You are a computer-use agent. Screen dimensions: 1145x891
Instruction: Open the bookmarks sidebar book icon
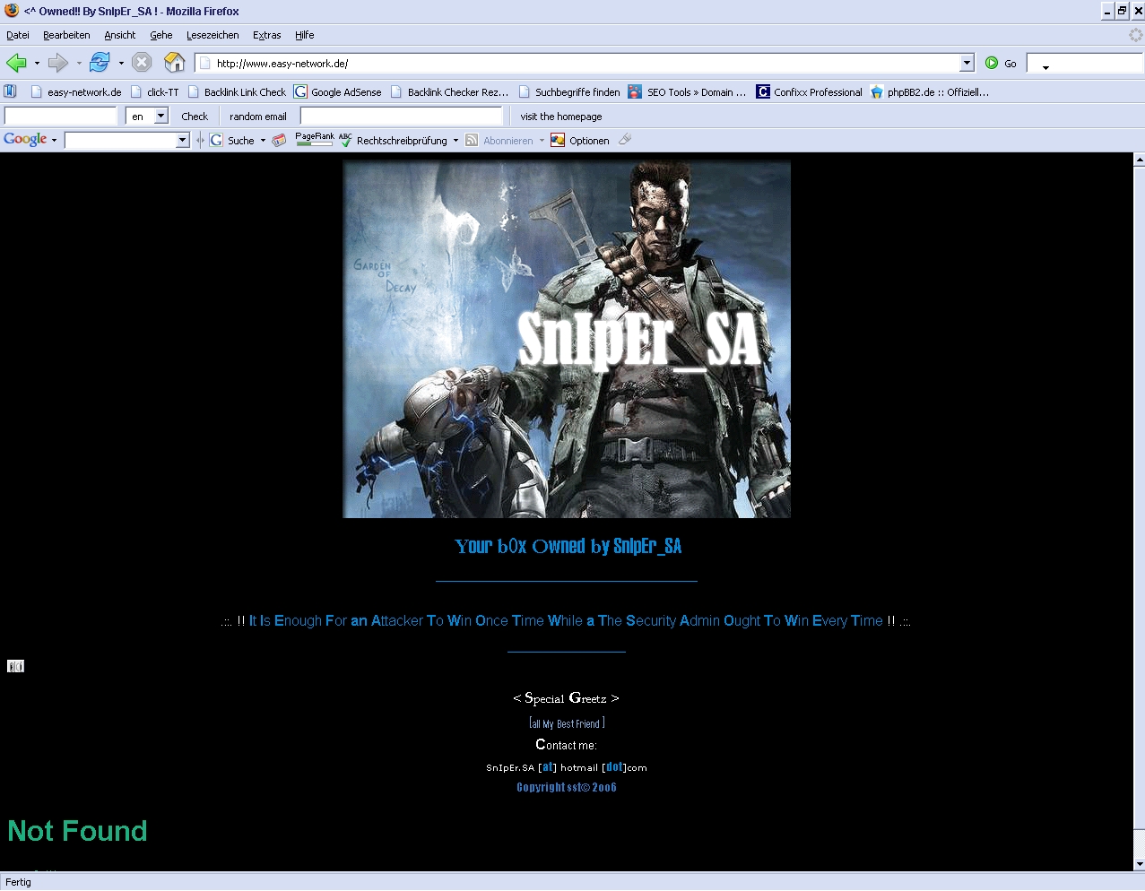[11, 91]
